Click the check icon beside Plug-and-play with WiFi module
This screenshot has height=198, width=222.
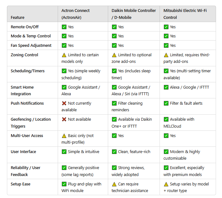click(x=64, y=184)
